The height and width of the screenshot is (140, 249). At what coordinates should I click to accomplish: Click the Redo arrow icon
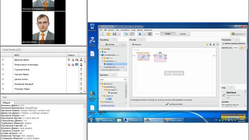coord(132,34)
